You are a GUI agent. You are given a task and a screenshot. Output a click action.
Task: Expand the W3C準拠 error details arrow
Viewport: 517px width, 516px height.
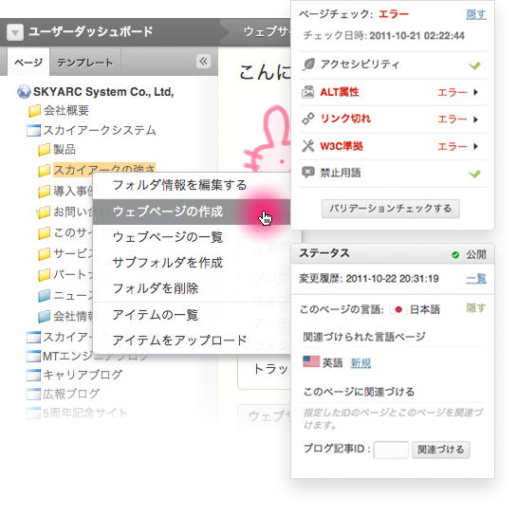click(475, 146)
